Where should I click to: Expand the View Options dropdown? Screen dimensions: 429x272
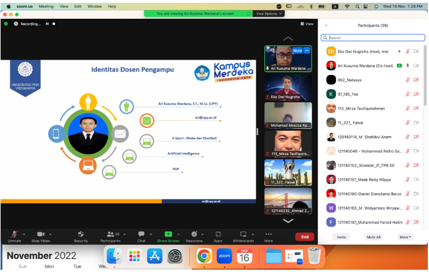pos(268,13)
